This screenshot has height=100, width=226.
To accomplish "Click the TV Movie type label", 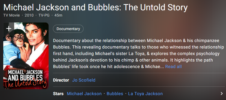I will click(x=11, y=15).
